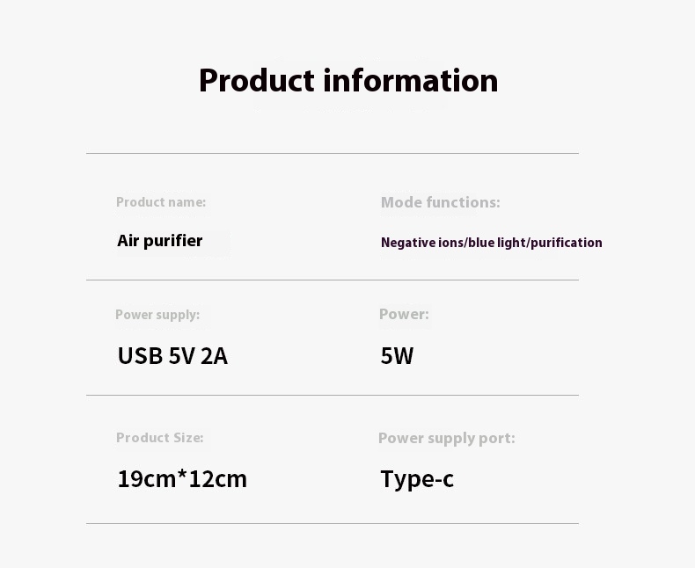The width and height of the screenshot is (695, 568).
Task: Click the "5W" power value
Action: (397, 356)
